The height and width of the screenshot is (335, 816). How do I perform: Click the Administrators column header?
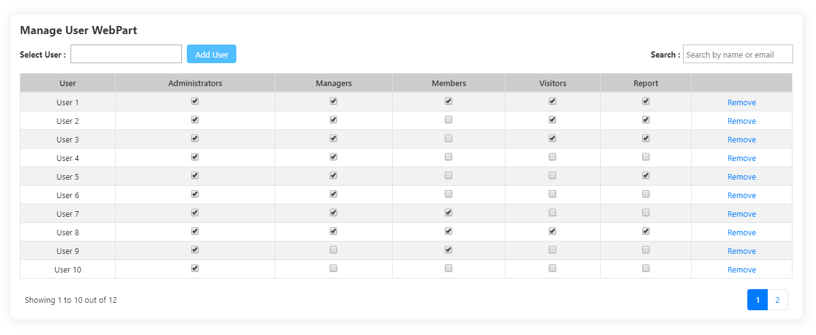(195, 83)
